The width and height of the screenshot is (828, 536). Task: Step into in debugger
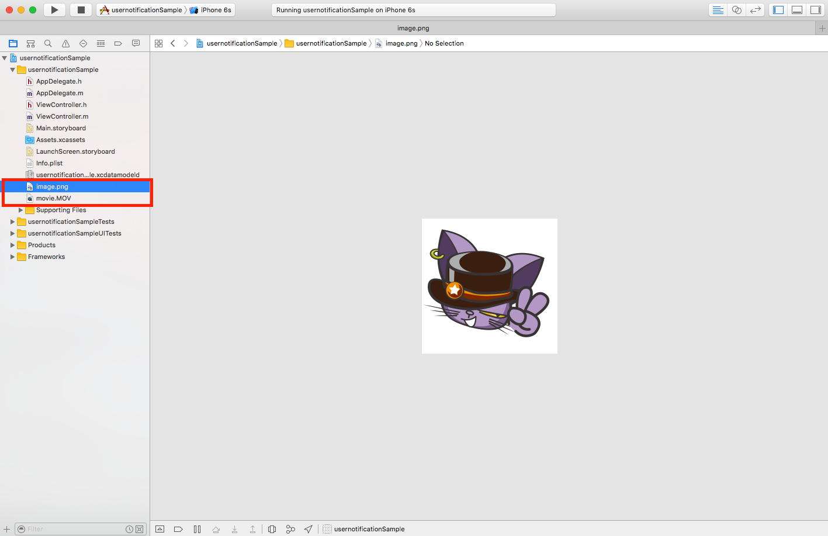click(234, 529)
